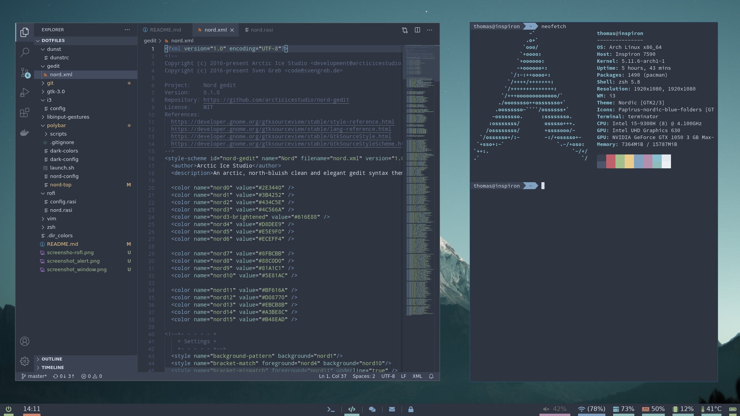Image resolution: width=740 pixels, height=416 pixels.
Task: Expand the OUTLINE section
Action: (86, 359)
